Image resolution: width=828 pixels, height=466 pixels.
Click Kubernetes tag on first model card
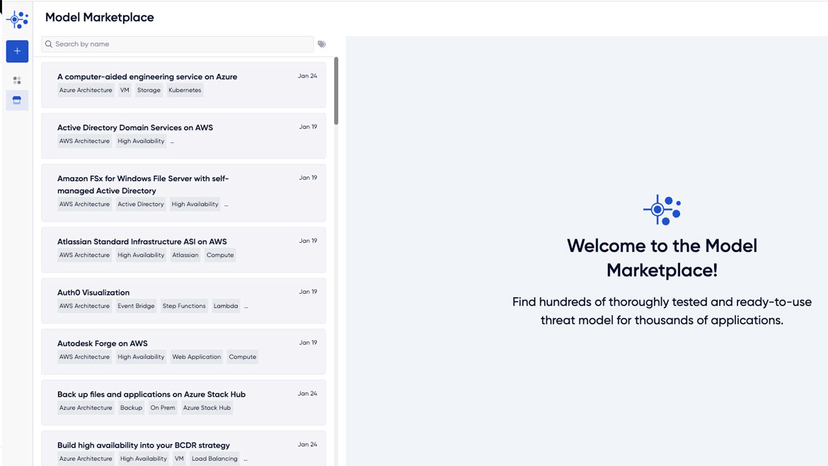(185, 91)
